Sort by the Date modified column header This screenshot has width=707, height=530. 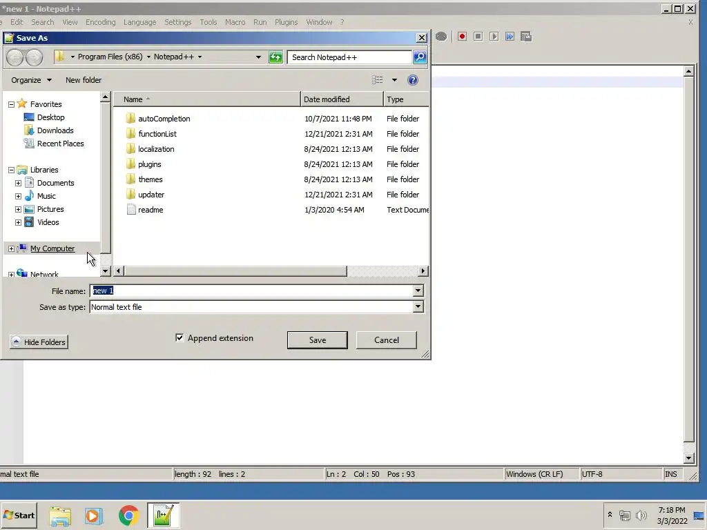342,99
